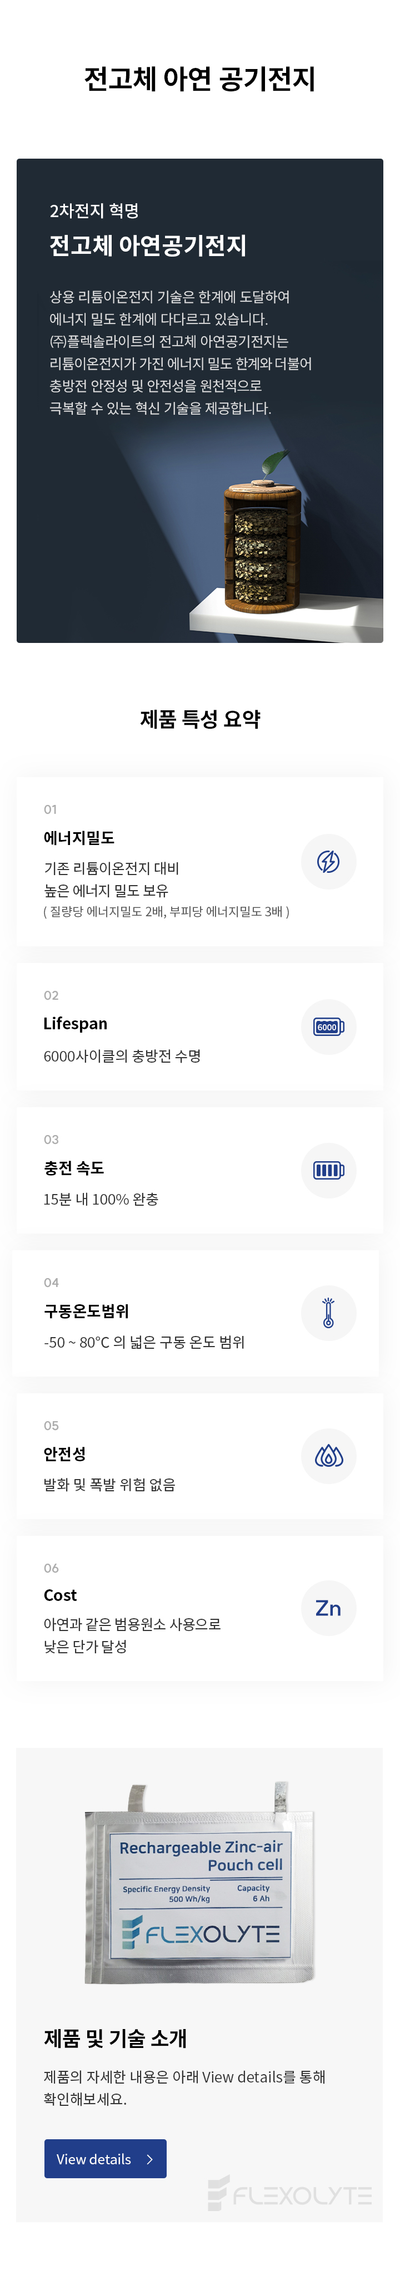Screen dimensions: 400x2289
Task: Select the 에너지밀도 feature card title
Action: coord(79,837)
